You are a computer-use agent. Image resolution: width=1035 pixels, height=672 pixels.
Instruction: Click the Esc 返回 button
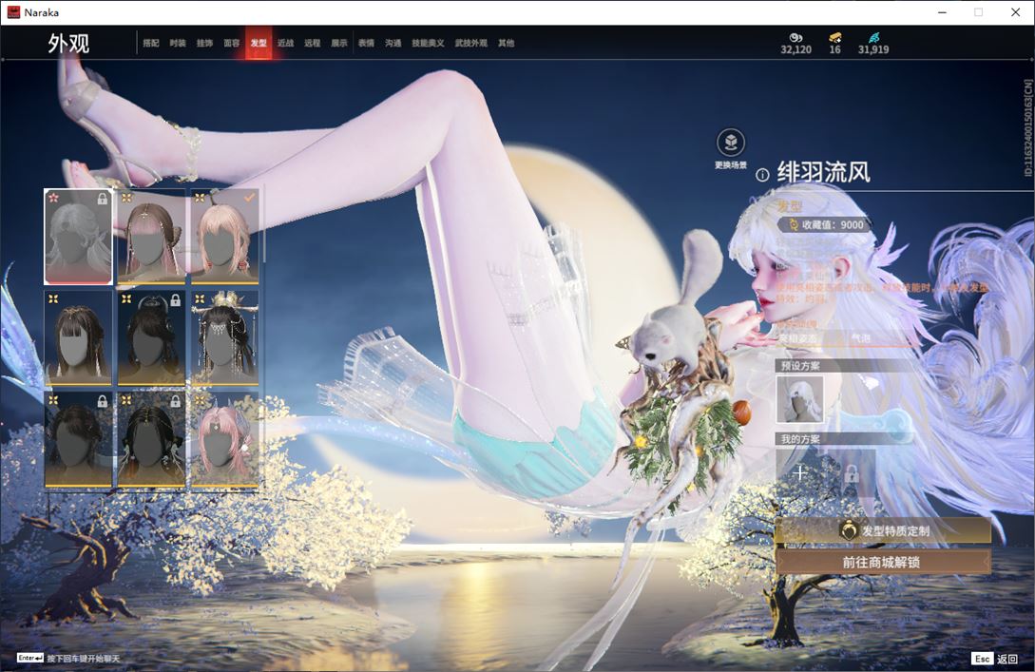point(995,659)
